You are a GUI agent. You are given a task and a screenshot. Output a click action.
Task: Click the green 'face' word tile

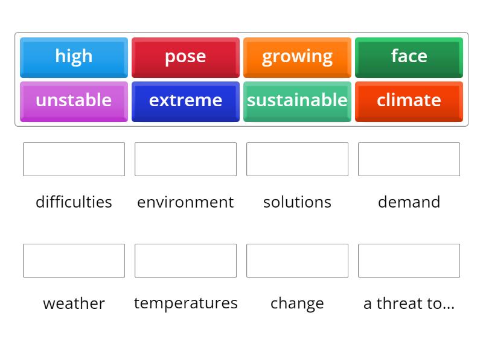409,56
